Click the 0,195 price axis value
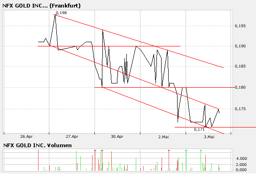 (240, 26)
